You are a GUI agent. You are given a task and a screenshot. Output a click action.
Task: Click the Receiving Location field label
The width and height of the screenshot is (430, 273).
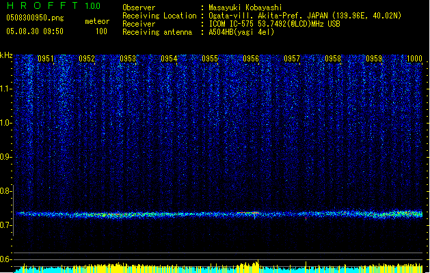tap(159, 16)
